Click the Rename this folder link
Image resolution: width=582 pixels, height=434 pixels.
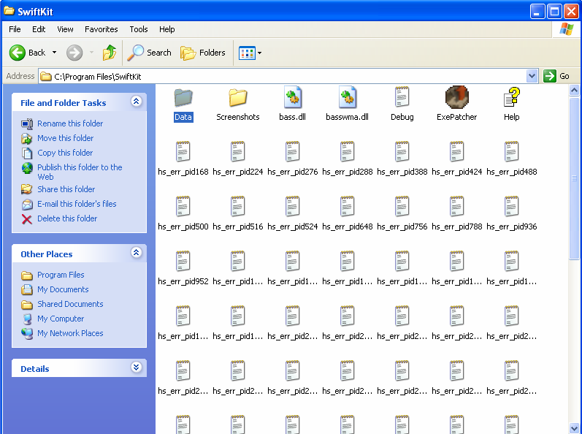click(x=70, y=123)
